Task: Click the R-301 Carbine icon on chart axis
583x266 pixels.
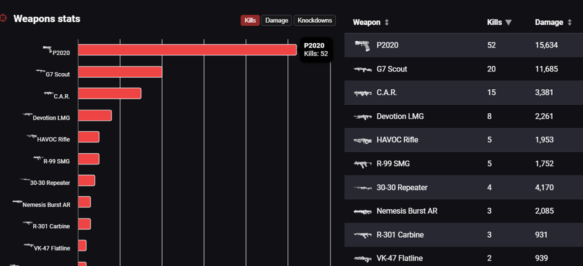Action: coord(28,224)
